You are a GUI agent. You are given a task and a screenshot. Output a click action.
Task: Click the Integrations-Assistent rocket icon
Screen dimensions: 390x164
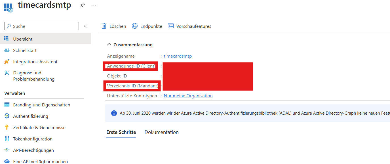pyautogui.click(x=7, y=62)
